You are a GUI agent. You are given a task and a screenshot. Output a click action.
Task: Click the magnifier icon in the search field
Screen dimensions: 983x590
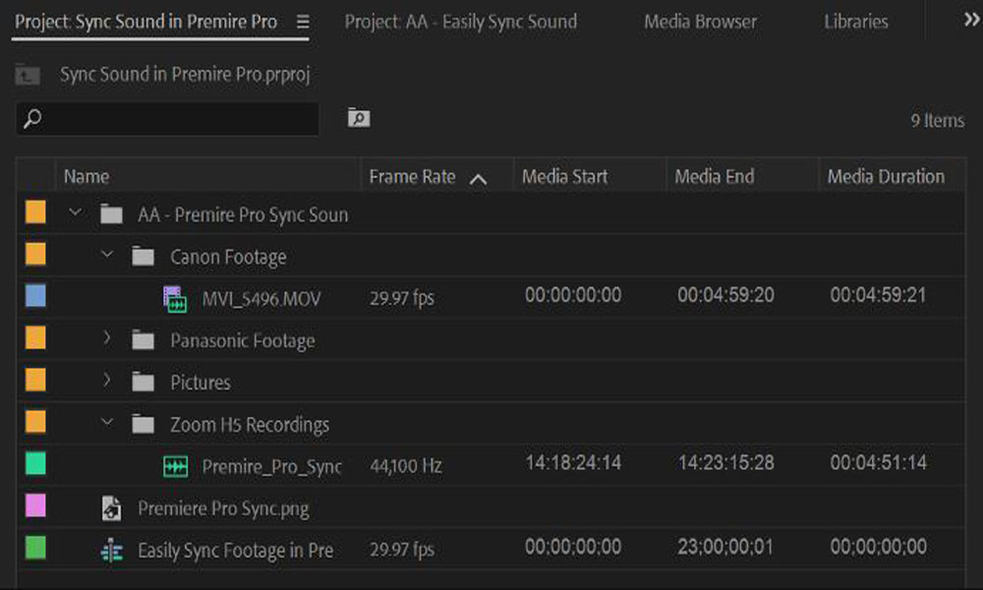point(32,119)
